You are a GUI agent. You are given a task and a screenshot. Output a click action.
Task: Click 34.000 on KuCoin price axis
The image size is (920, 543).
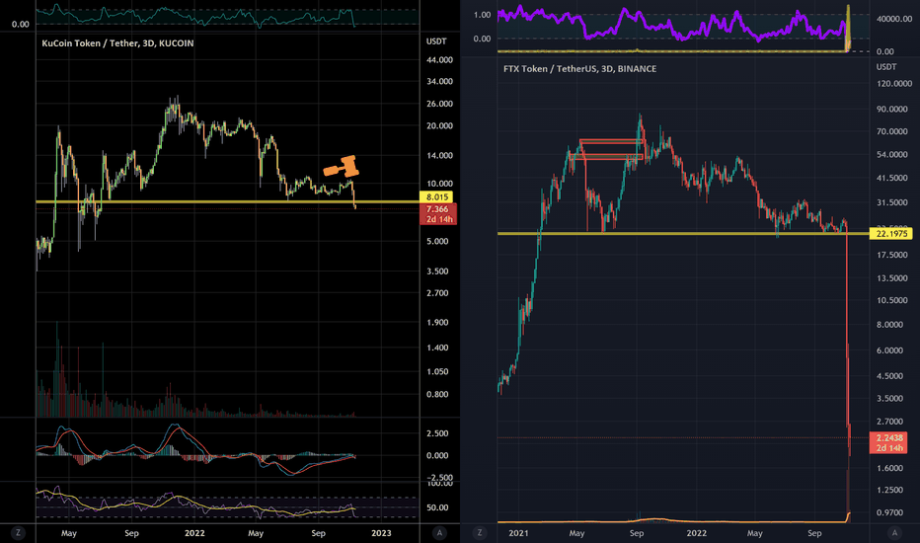pyautogui.click(x=439, y=82)
